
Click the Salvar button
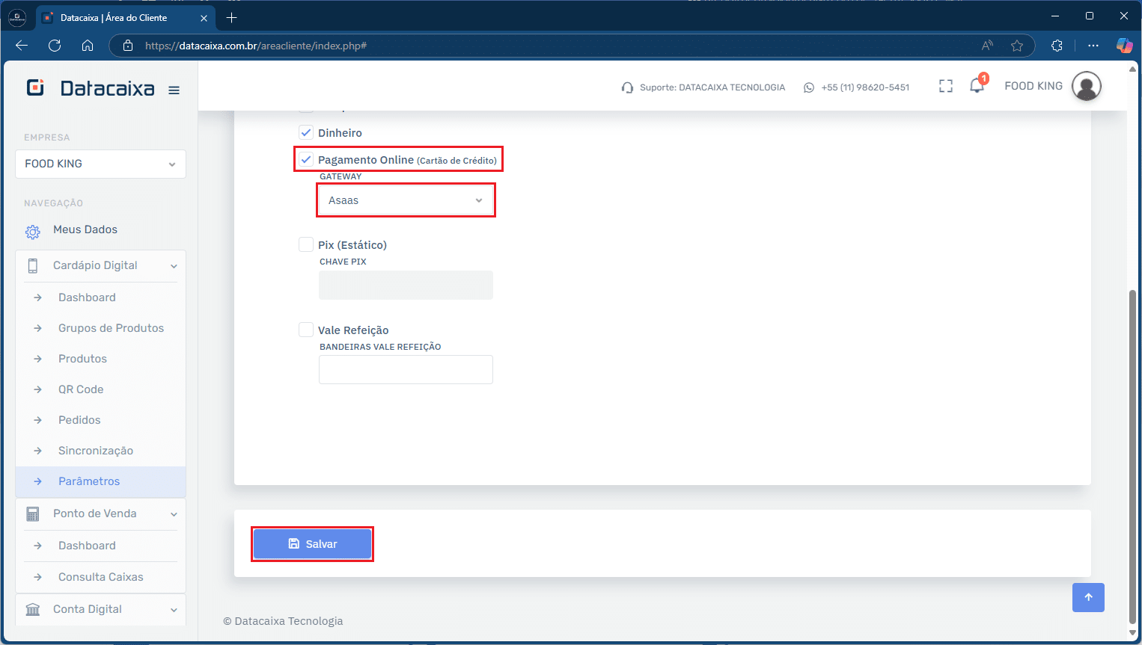(x=312, y=544)
